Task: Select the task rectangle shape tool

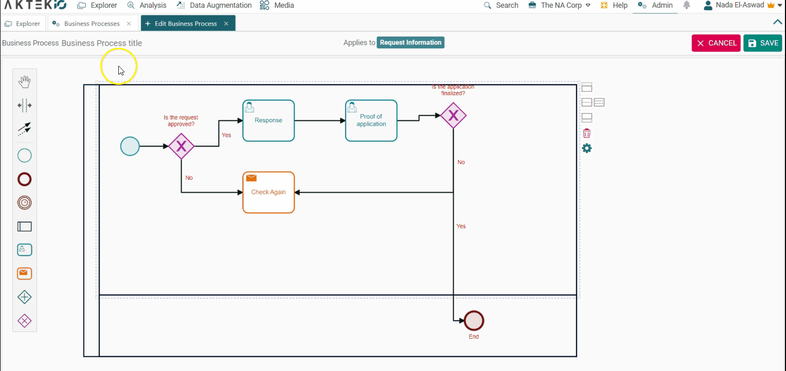Action: pyautogui.click(x=24, y=226)
